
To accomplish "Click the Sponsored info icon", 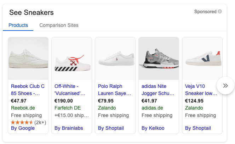I will click(220, 12).
